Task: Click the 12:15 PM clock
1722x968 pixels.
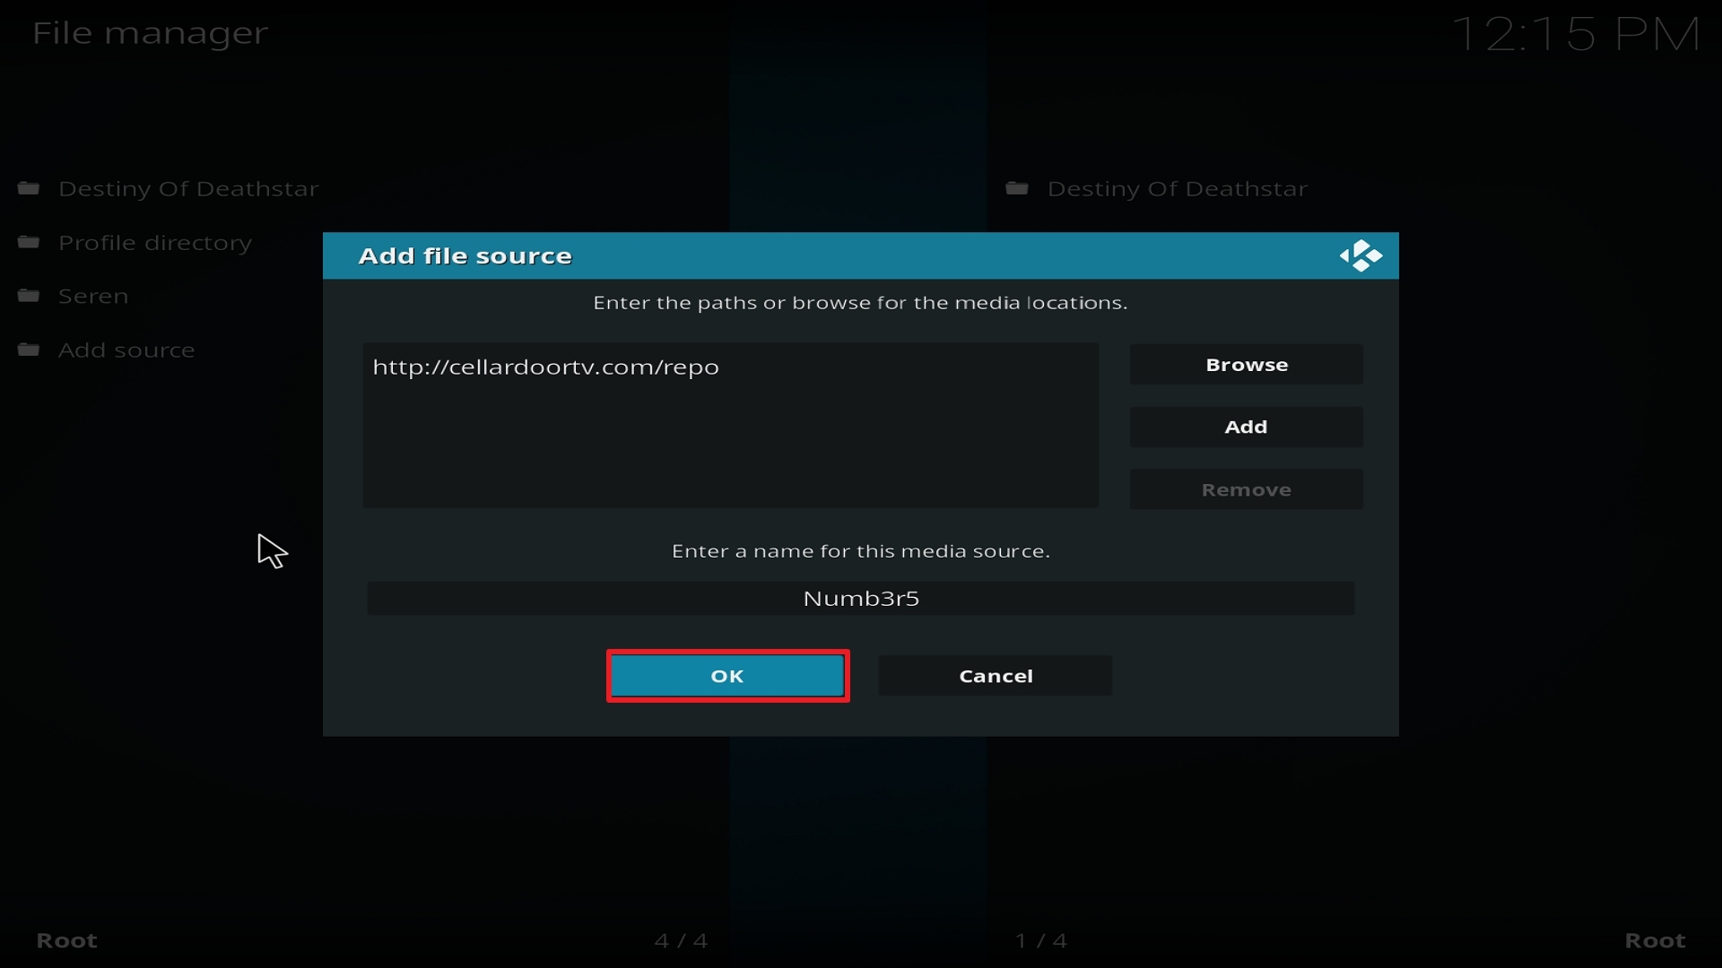Action: [x=1576, y=35]
